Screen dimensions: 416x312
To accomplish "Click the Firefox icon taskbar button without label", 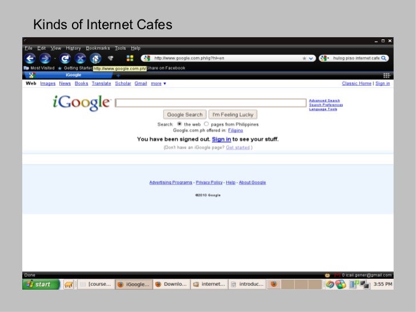I will tap(274, 284).
